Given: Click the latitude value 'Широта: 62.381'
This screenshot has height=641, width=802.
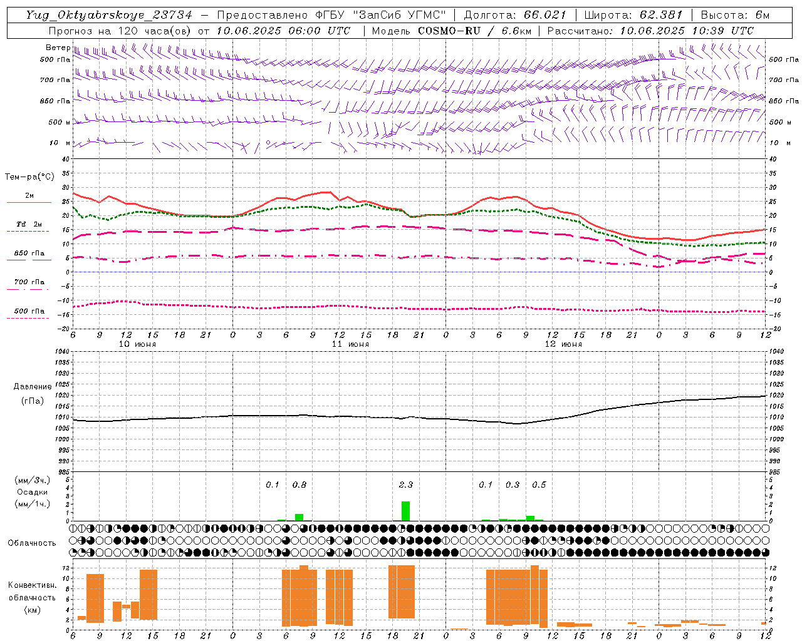Looking at the screenshot, I should pyautogui.click(x=633, y=15).
